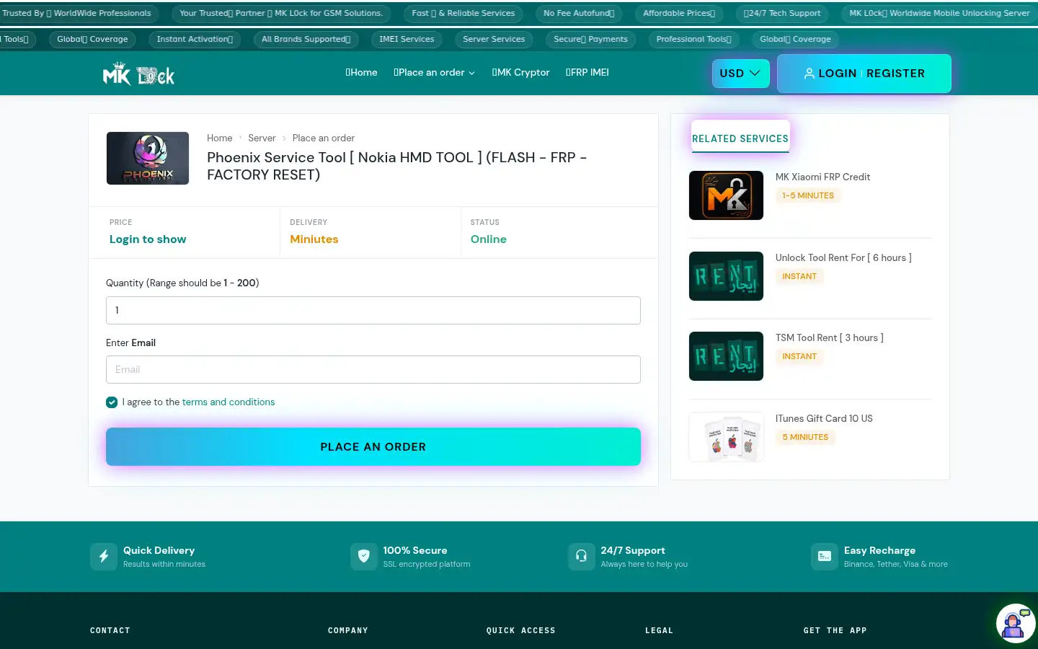
Task: Click the Contact footer heading
Action: pos(110,630)
